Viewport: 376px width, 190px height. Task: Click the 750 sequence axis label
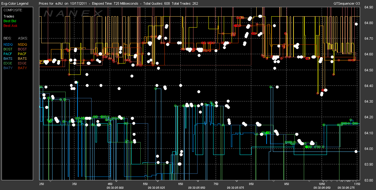[x=216, y=184]
